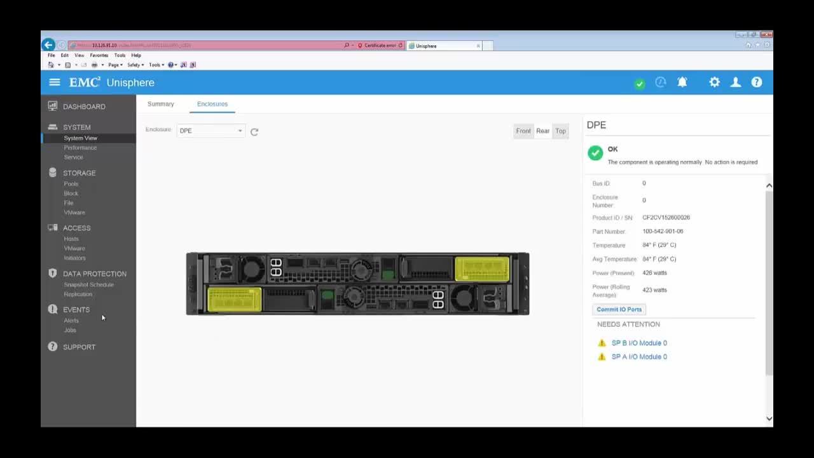The image size is (814, 458).
Task: Open the Enclosure DPE dropdown
Action: tap(210, 130)
